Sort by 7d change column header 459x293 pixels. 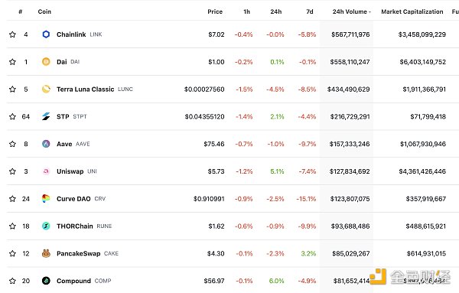(x=310, y=11)
